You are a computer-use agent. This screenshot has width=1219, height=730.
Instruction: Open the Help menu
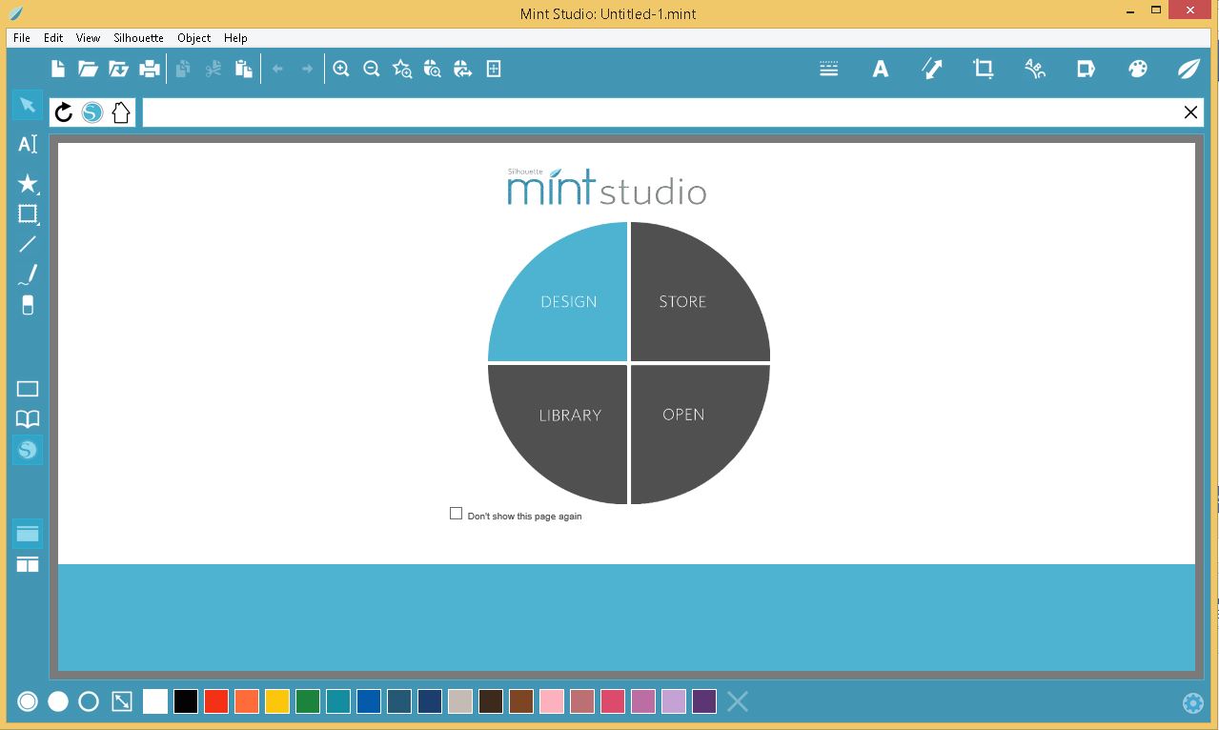(235, 38)
